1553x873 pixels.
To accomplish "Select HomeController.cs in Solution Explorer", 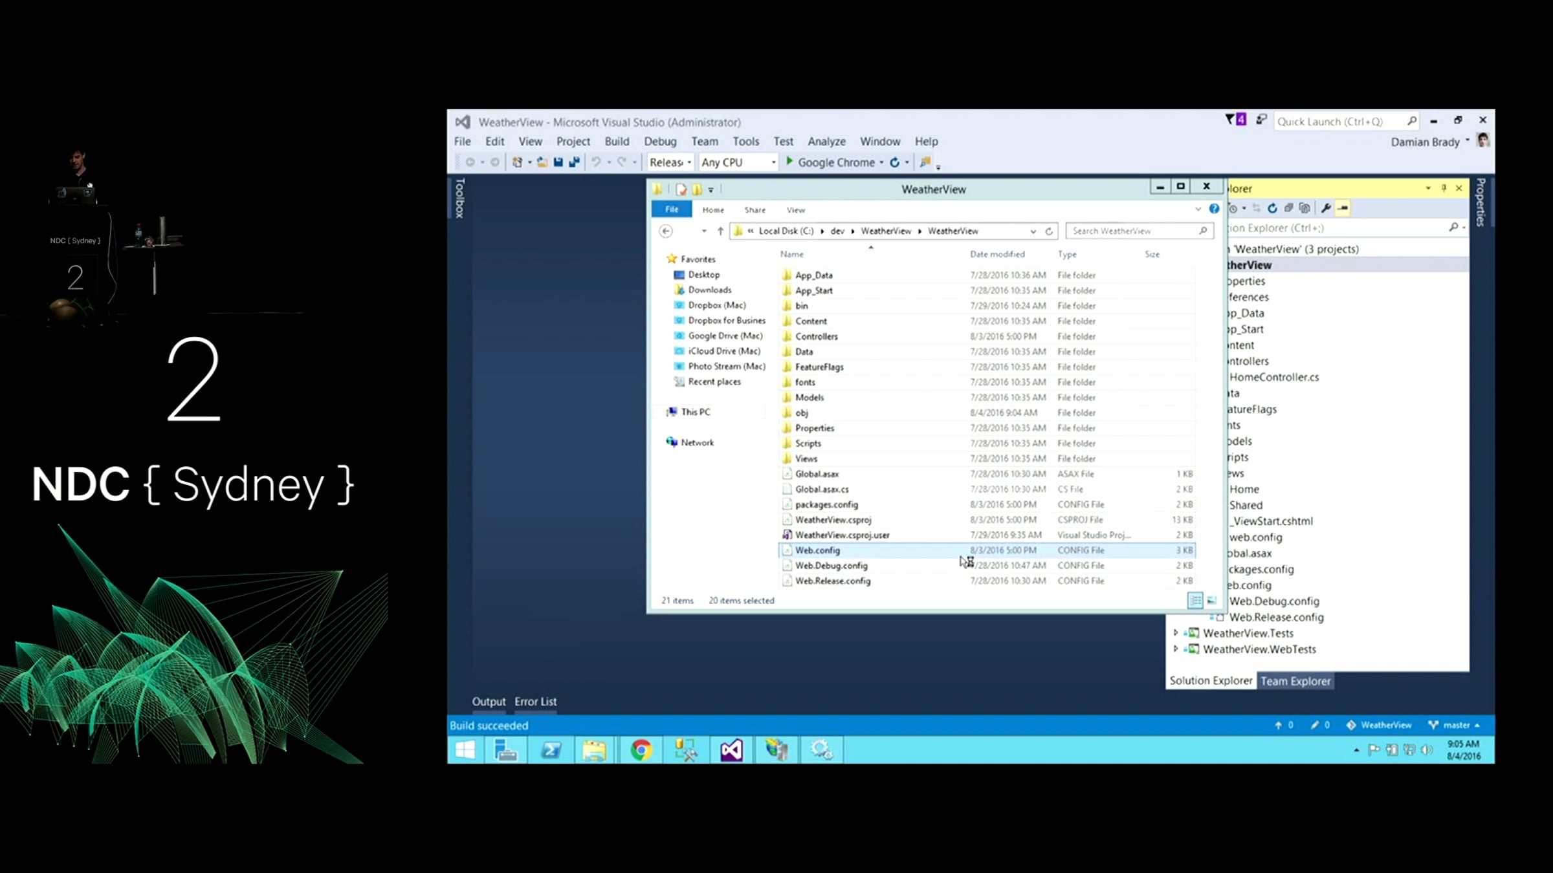I will tap(1274, 377).
